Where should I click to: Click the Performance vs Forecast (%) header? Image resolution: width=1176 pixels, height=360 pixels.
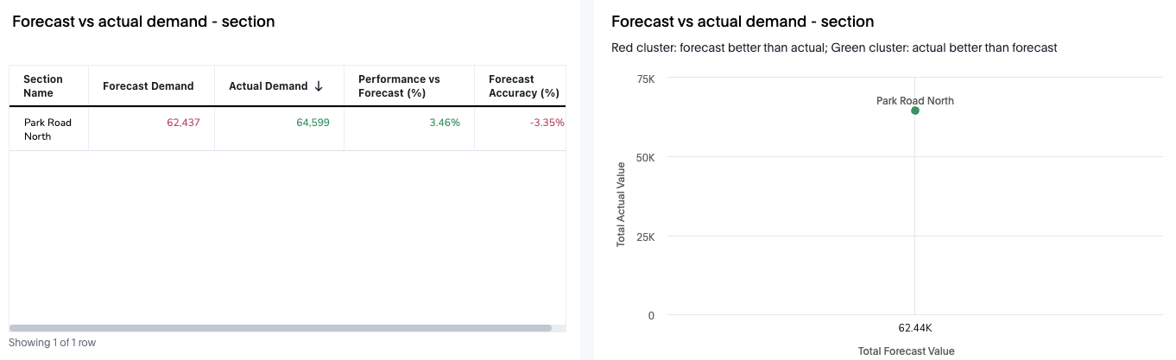399,86
